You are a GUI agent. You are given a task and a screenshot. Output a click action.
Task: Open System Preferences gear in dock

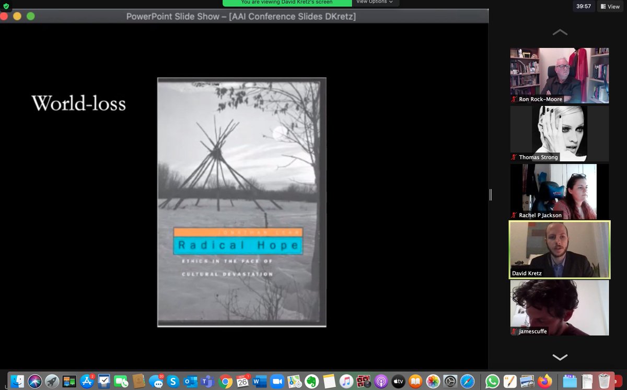click(x=450, y=381)
